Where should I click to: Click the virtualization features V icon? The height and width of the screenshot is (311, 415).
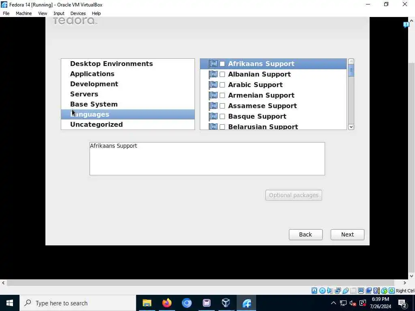point(376,291)
